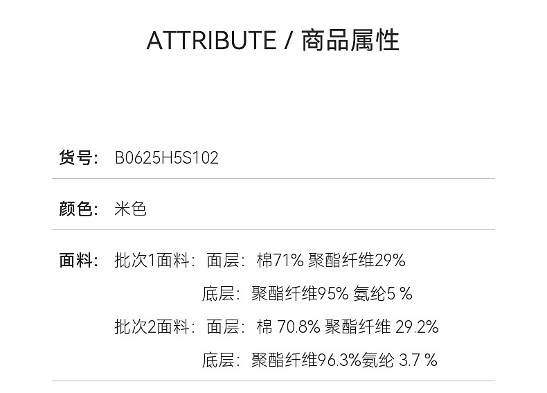Viewport: 547px width, 393px height.
Task: Click 面层 label in the 批次1面料 row
Action: click(222, 260)
